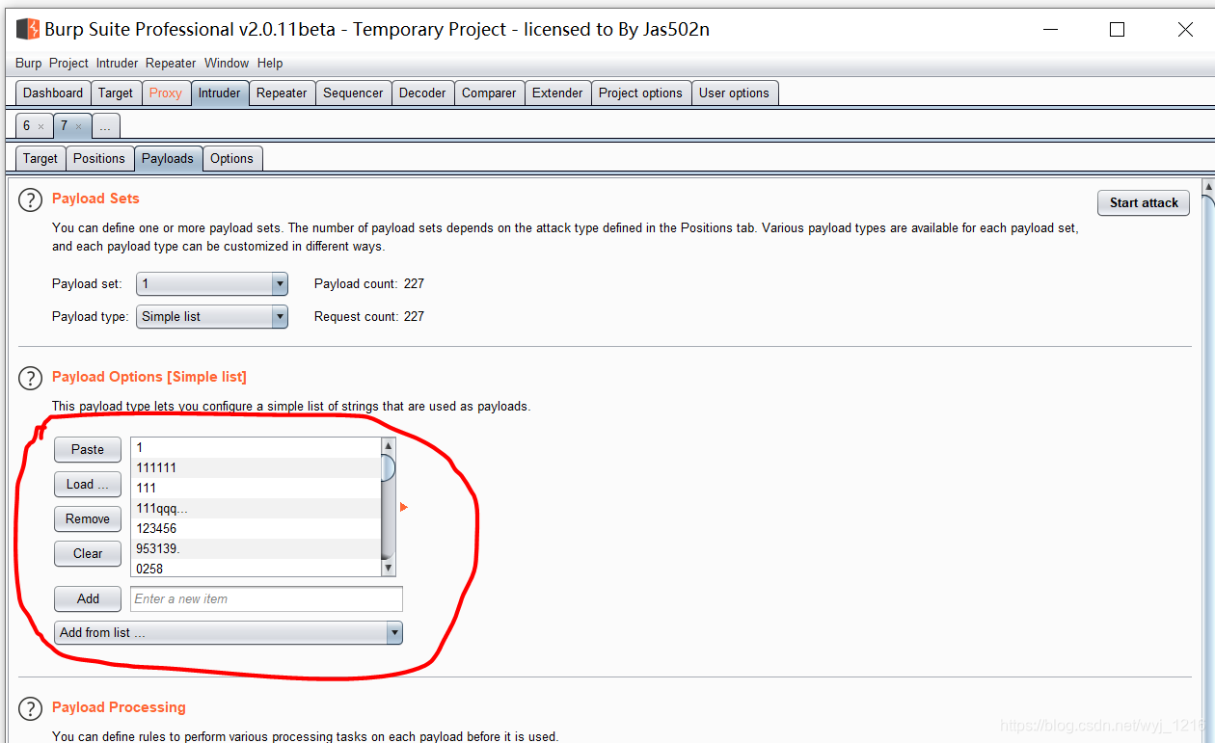Click the payload list scrollbar thumb
Screen dimensions: 1215x743
pyautogui.click(x=389, y=467)
